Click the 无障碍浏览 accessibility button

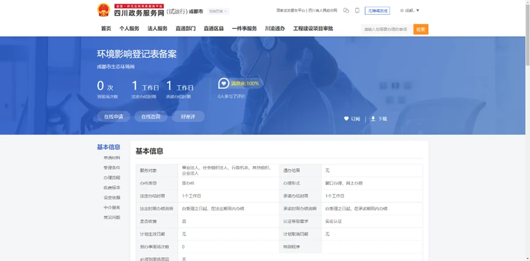(x=377, y=11)
